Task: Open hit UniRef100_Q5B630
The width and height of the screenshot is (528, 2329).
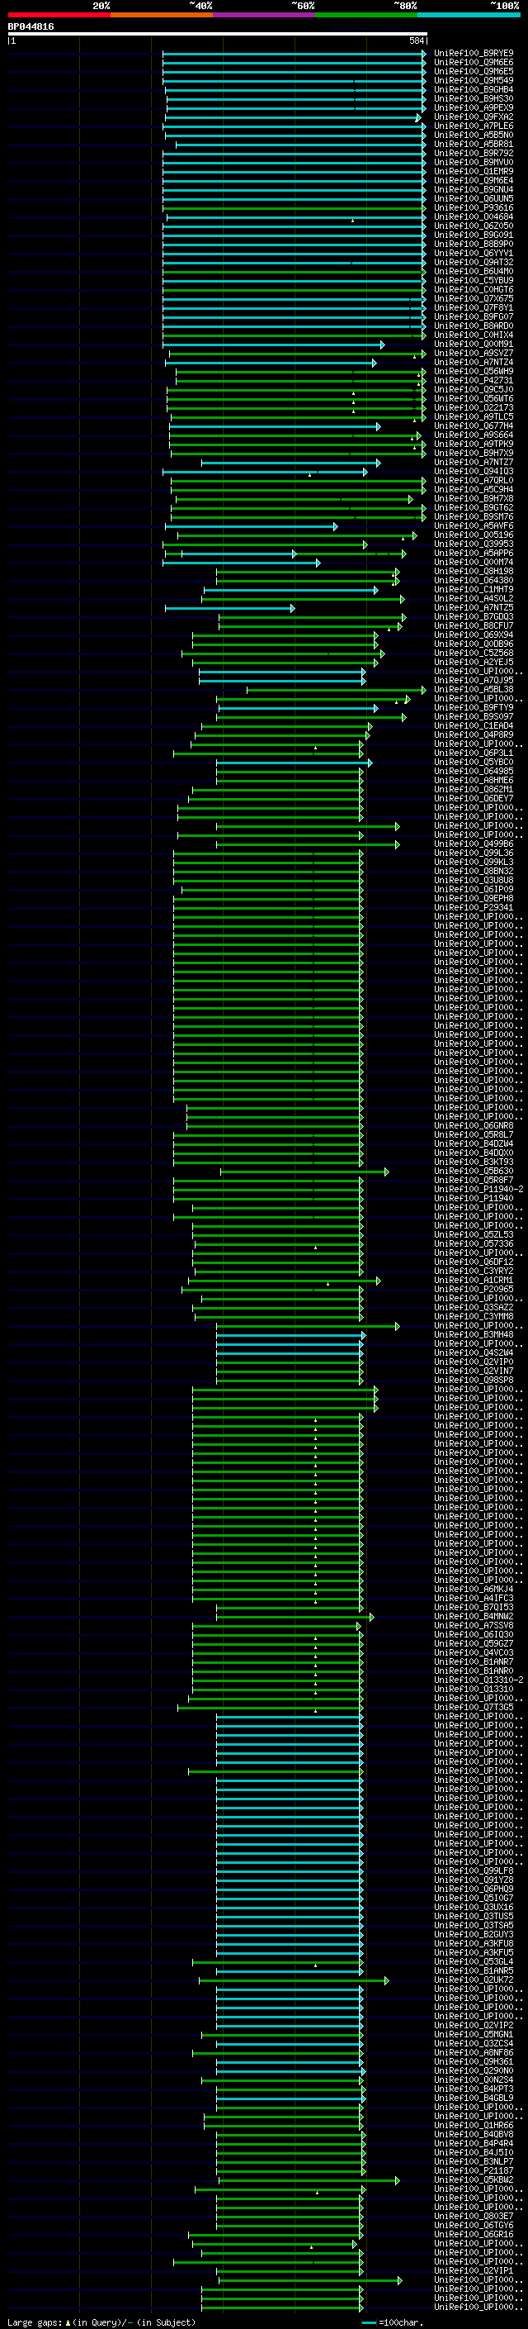Action: (x=474, y=1172)
